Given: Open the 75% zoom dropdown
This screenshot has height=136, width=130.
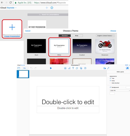Looking at the screenshot, I should pos(25,68).
